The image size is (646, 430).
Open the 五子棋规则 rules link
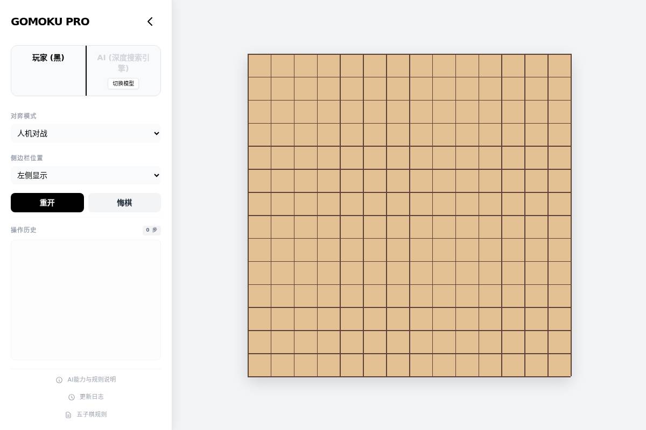92,414
